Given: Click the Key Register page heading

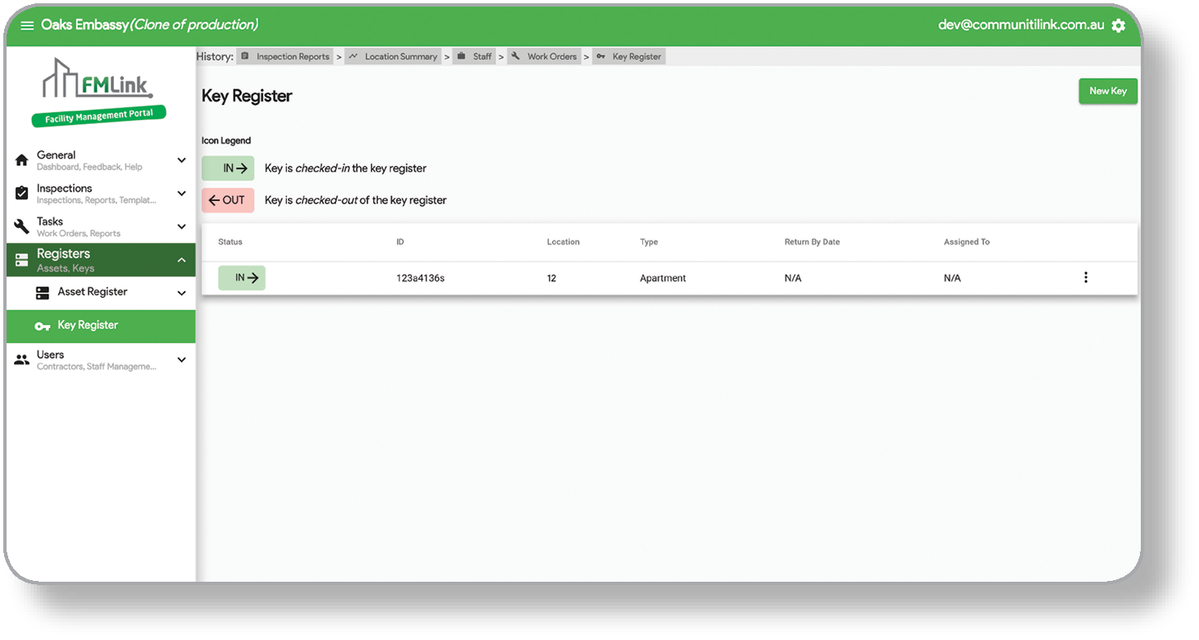Looking at the screenshot, I should 247,96.
